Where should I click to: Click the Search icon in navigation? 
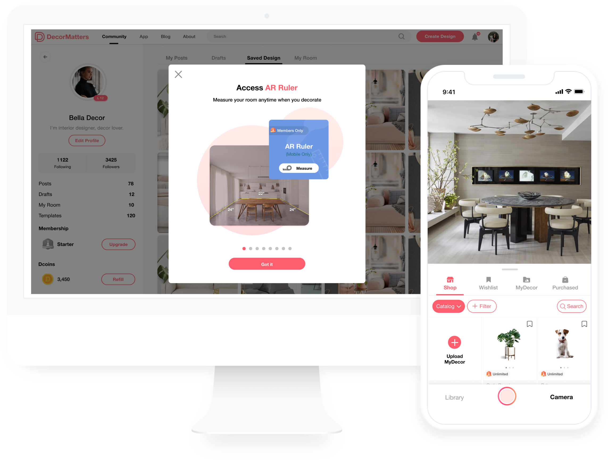[401, 37]
